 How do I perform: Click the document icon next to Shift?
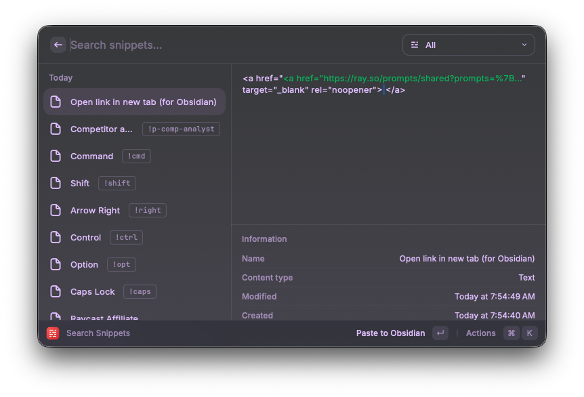[x=56, y=183]
